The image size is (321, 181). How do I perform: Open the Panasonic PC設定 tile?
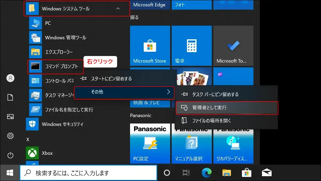150,144
